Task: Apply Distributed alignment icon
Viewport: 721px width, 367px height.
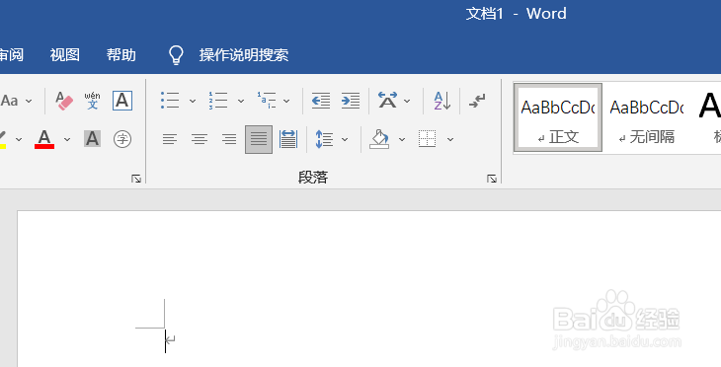Action: 288,139
